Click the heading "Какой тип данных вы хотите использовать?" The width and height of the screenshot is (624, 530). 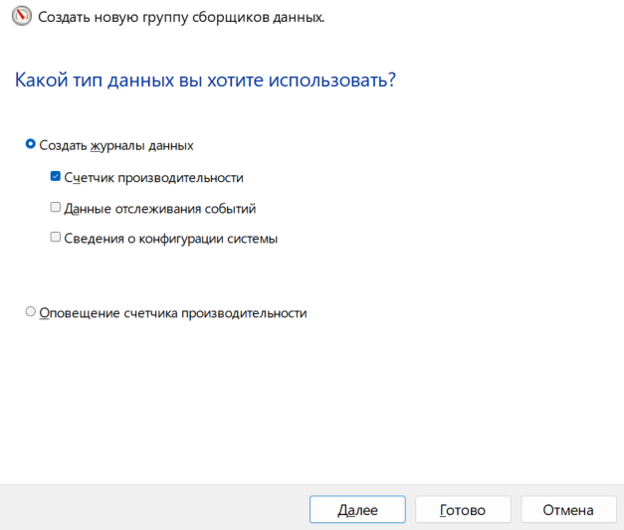point(205,80)
